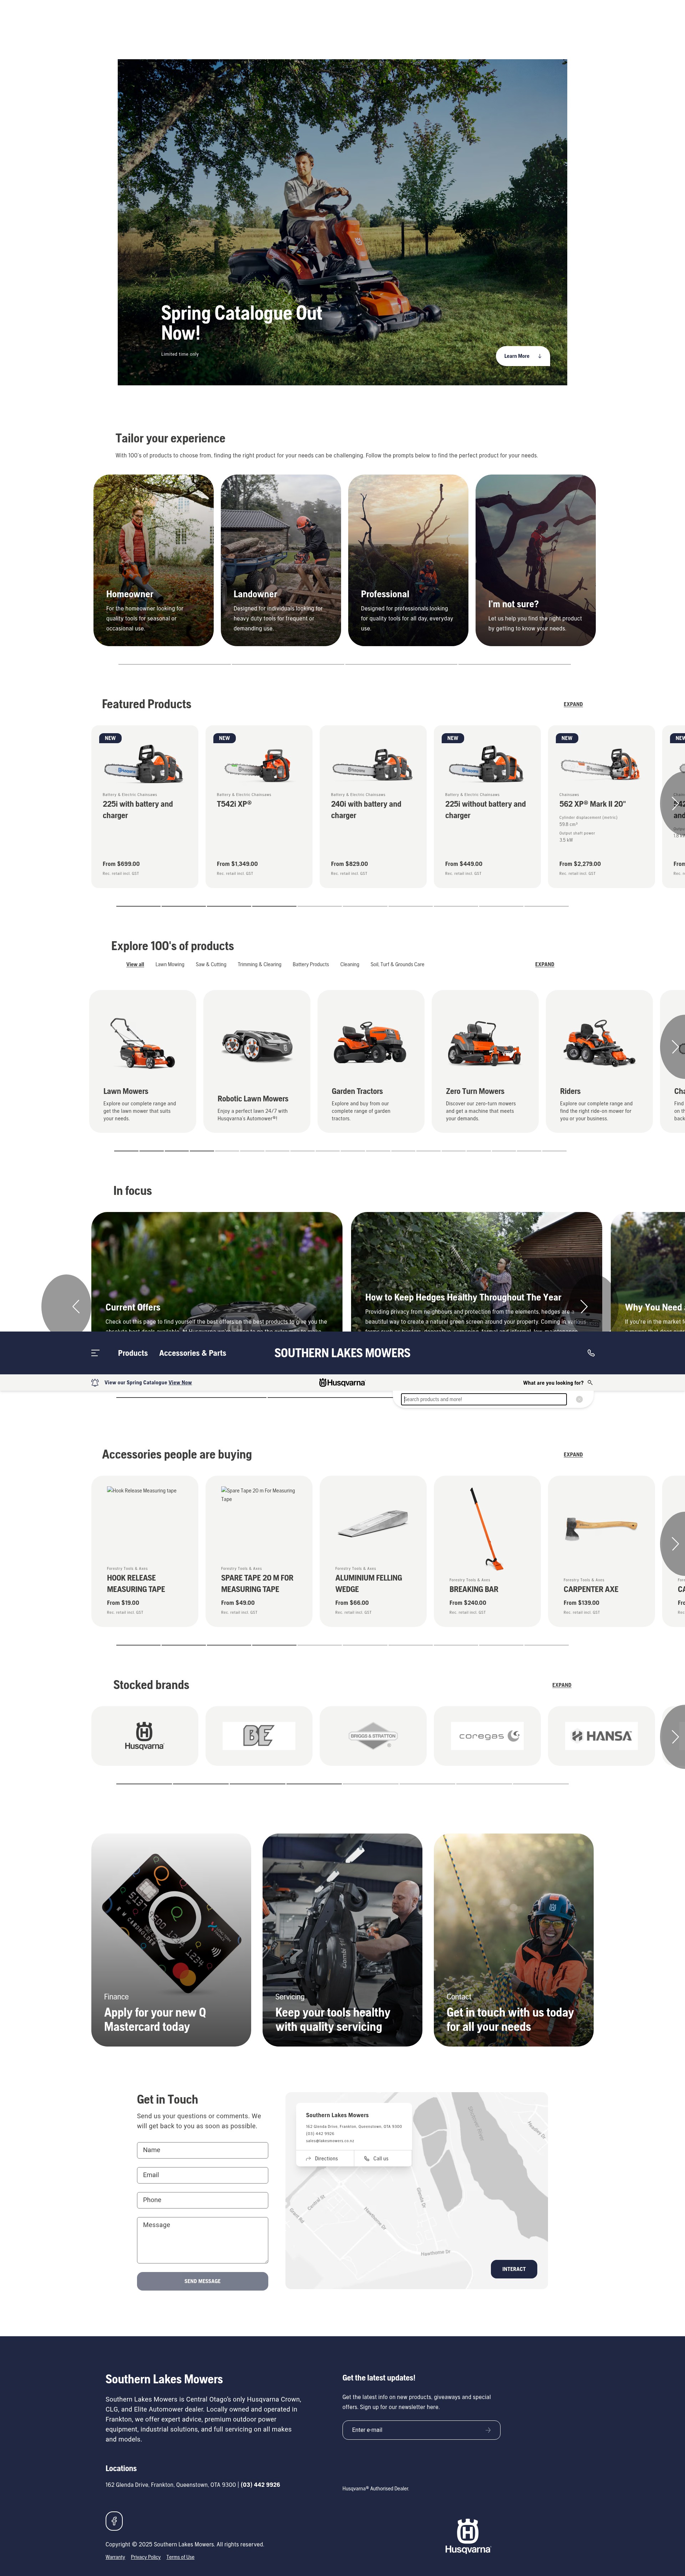Open the Husqvarna logo in sub-header
This screenshot has height=2576, width=685.
click(342, 1383)
